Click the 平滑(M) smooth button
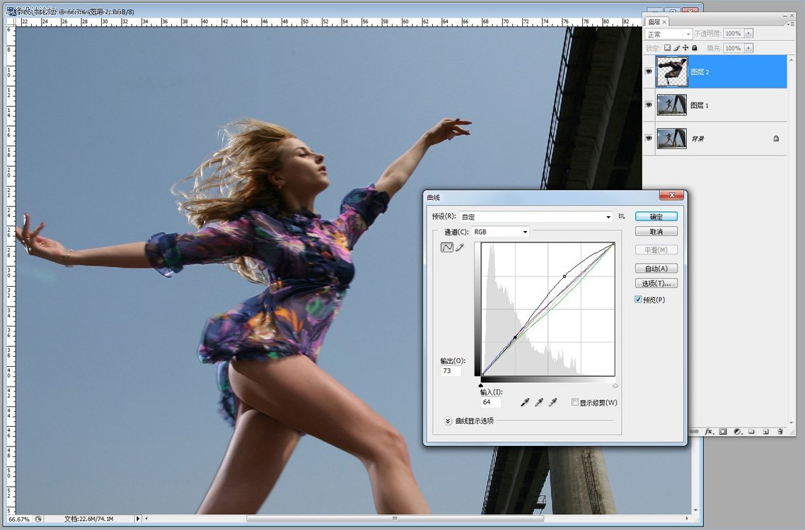This screenshot has height=530, width=805. 656,250
